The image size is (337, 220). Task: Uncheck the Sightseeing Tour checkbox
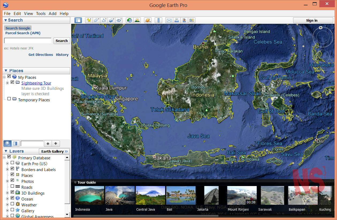coord(12,82)
